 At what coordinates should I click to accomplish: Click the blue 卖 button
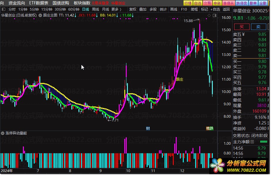tap(258, 27)
